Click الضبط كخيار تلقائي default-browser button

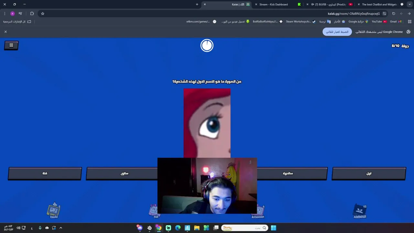tap(337, 32)
